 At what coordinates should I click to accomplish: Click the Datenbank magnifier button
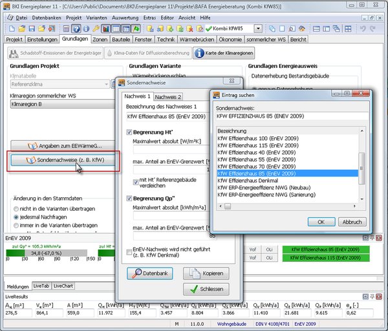pyautogui.click(x=150, y=273)
